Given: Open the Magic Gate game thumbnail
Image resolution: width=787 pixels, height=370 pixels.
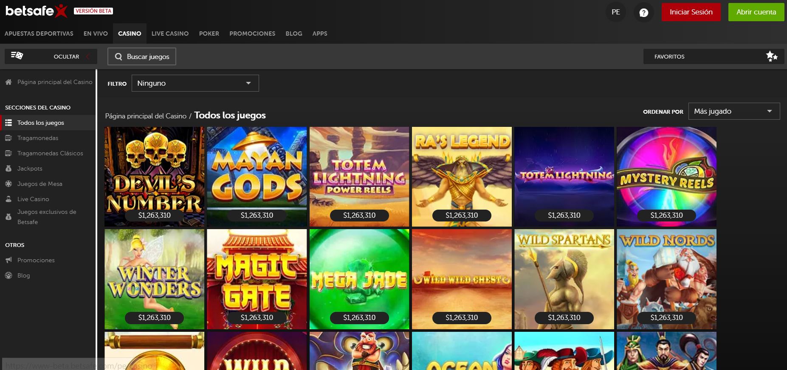Looking at the screenshot, I should click(257, 279).
